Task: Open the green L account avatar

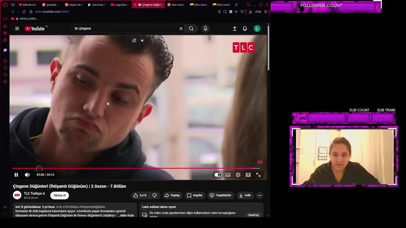Action: pos(257,28)
